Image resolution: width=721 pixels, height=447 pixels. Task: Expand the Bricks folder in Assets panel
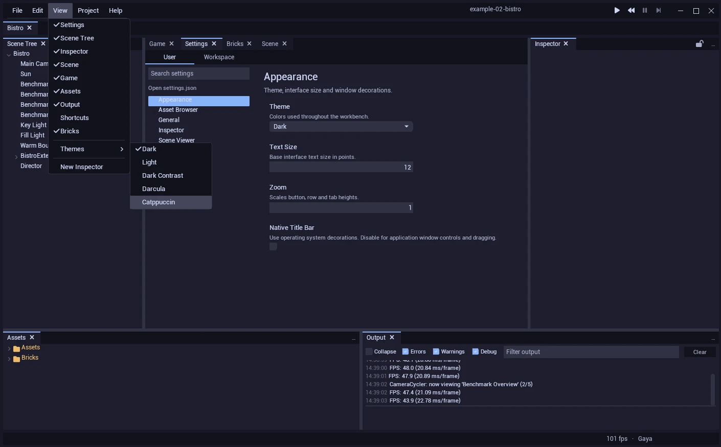point(9,359)
